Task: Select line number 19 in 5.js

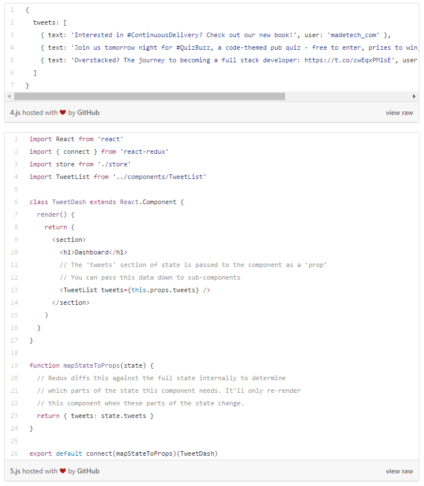Action: click(16, 365)
